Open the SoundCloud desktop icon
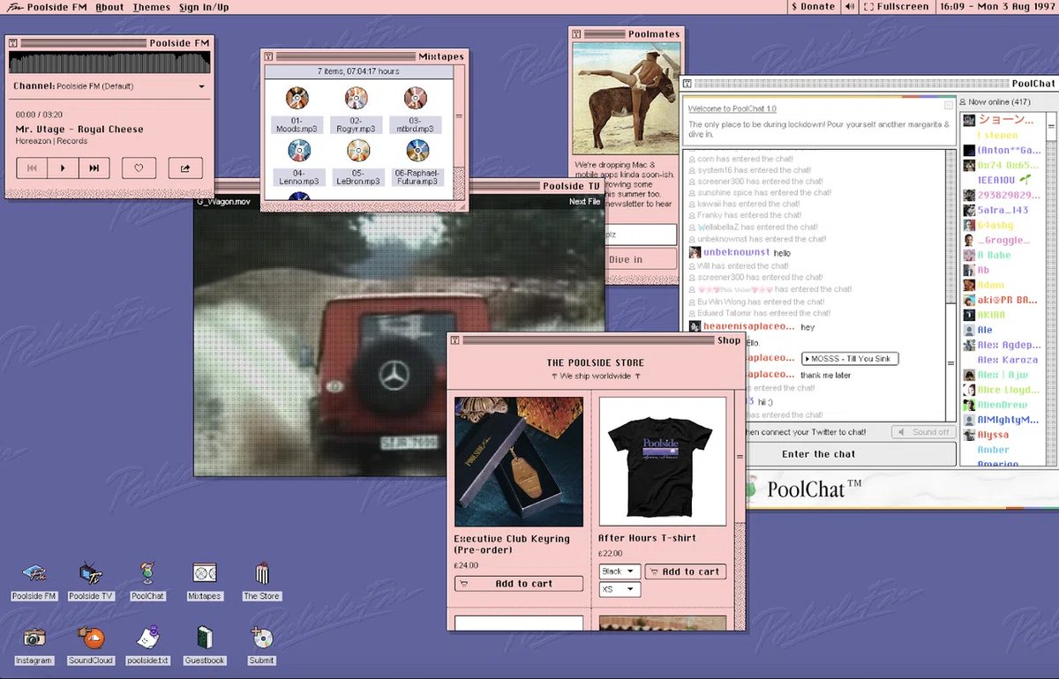Viewport: 1059px width, 679px height. 90,645
